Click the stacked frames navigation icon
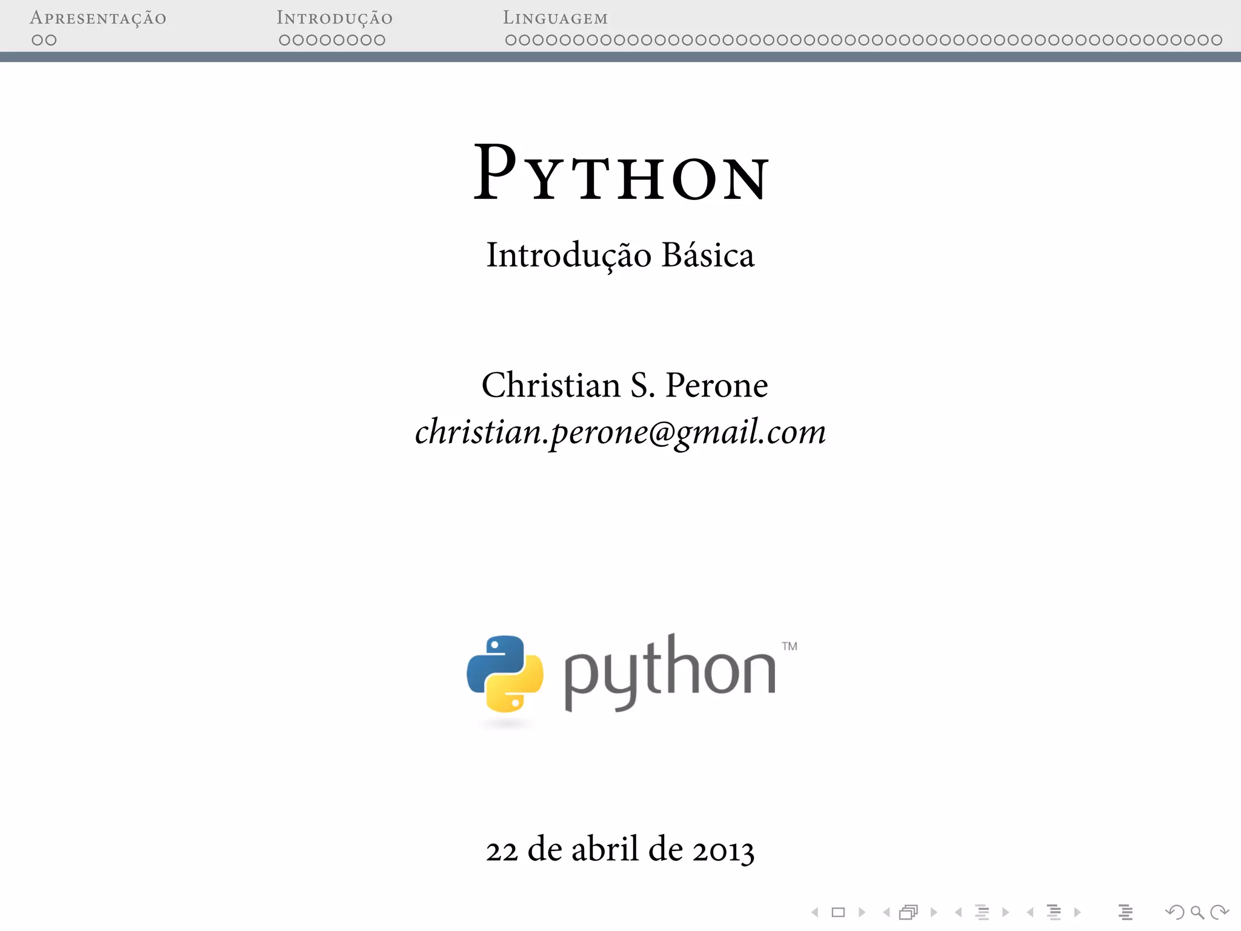 (x=909, y=912)
